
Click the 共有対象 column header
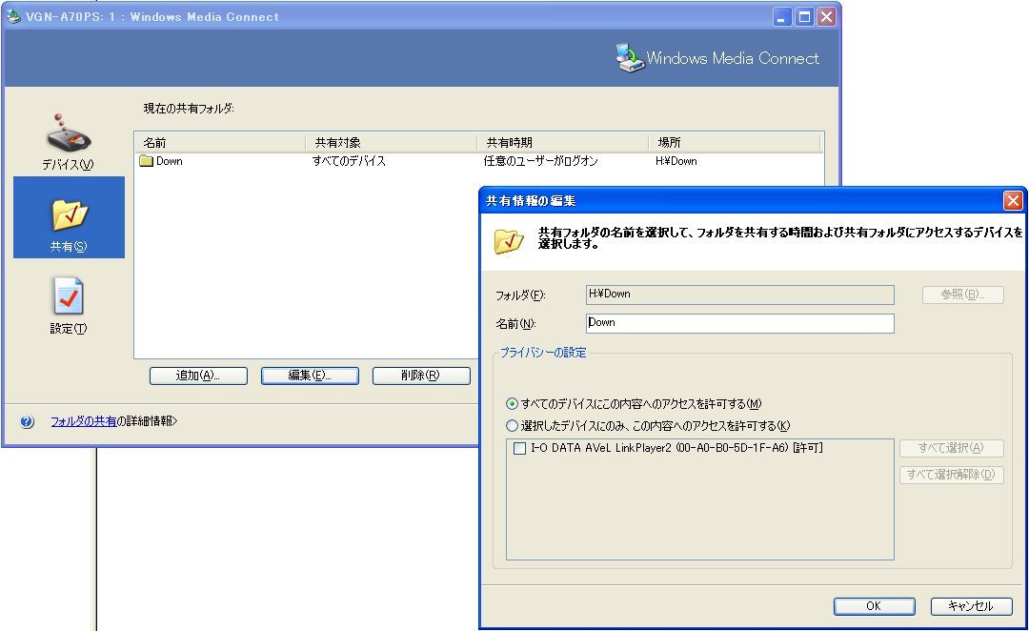[392, 142]
